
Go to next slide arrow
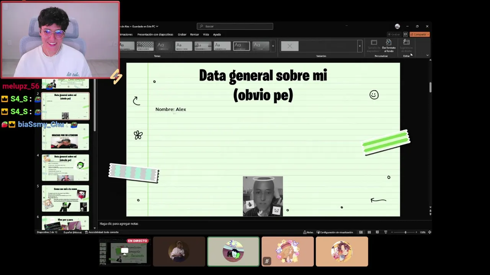[x=430, y=214]
